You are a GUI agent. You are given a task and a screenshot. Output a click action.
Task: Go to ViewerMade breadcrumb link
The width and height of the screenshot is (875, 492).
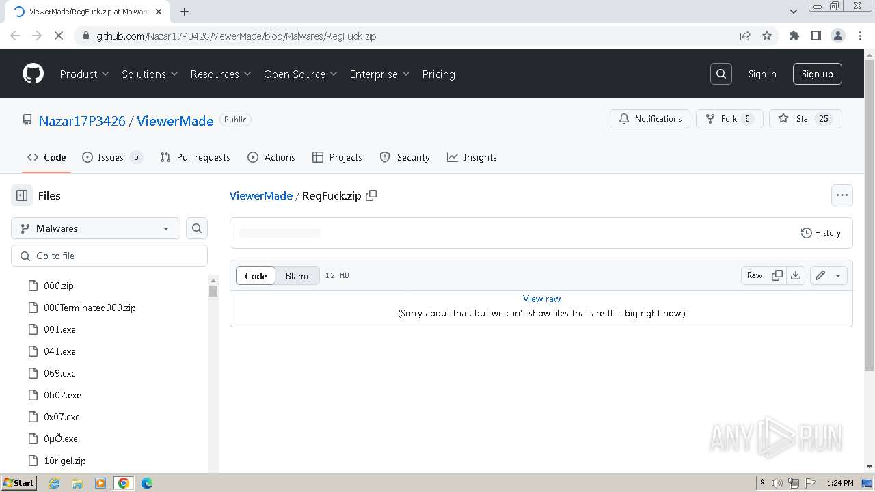pos(261,195)
